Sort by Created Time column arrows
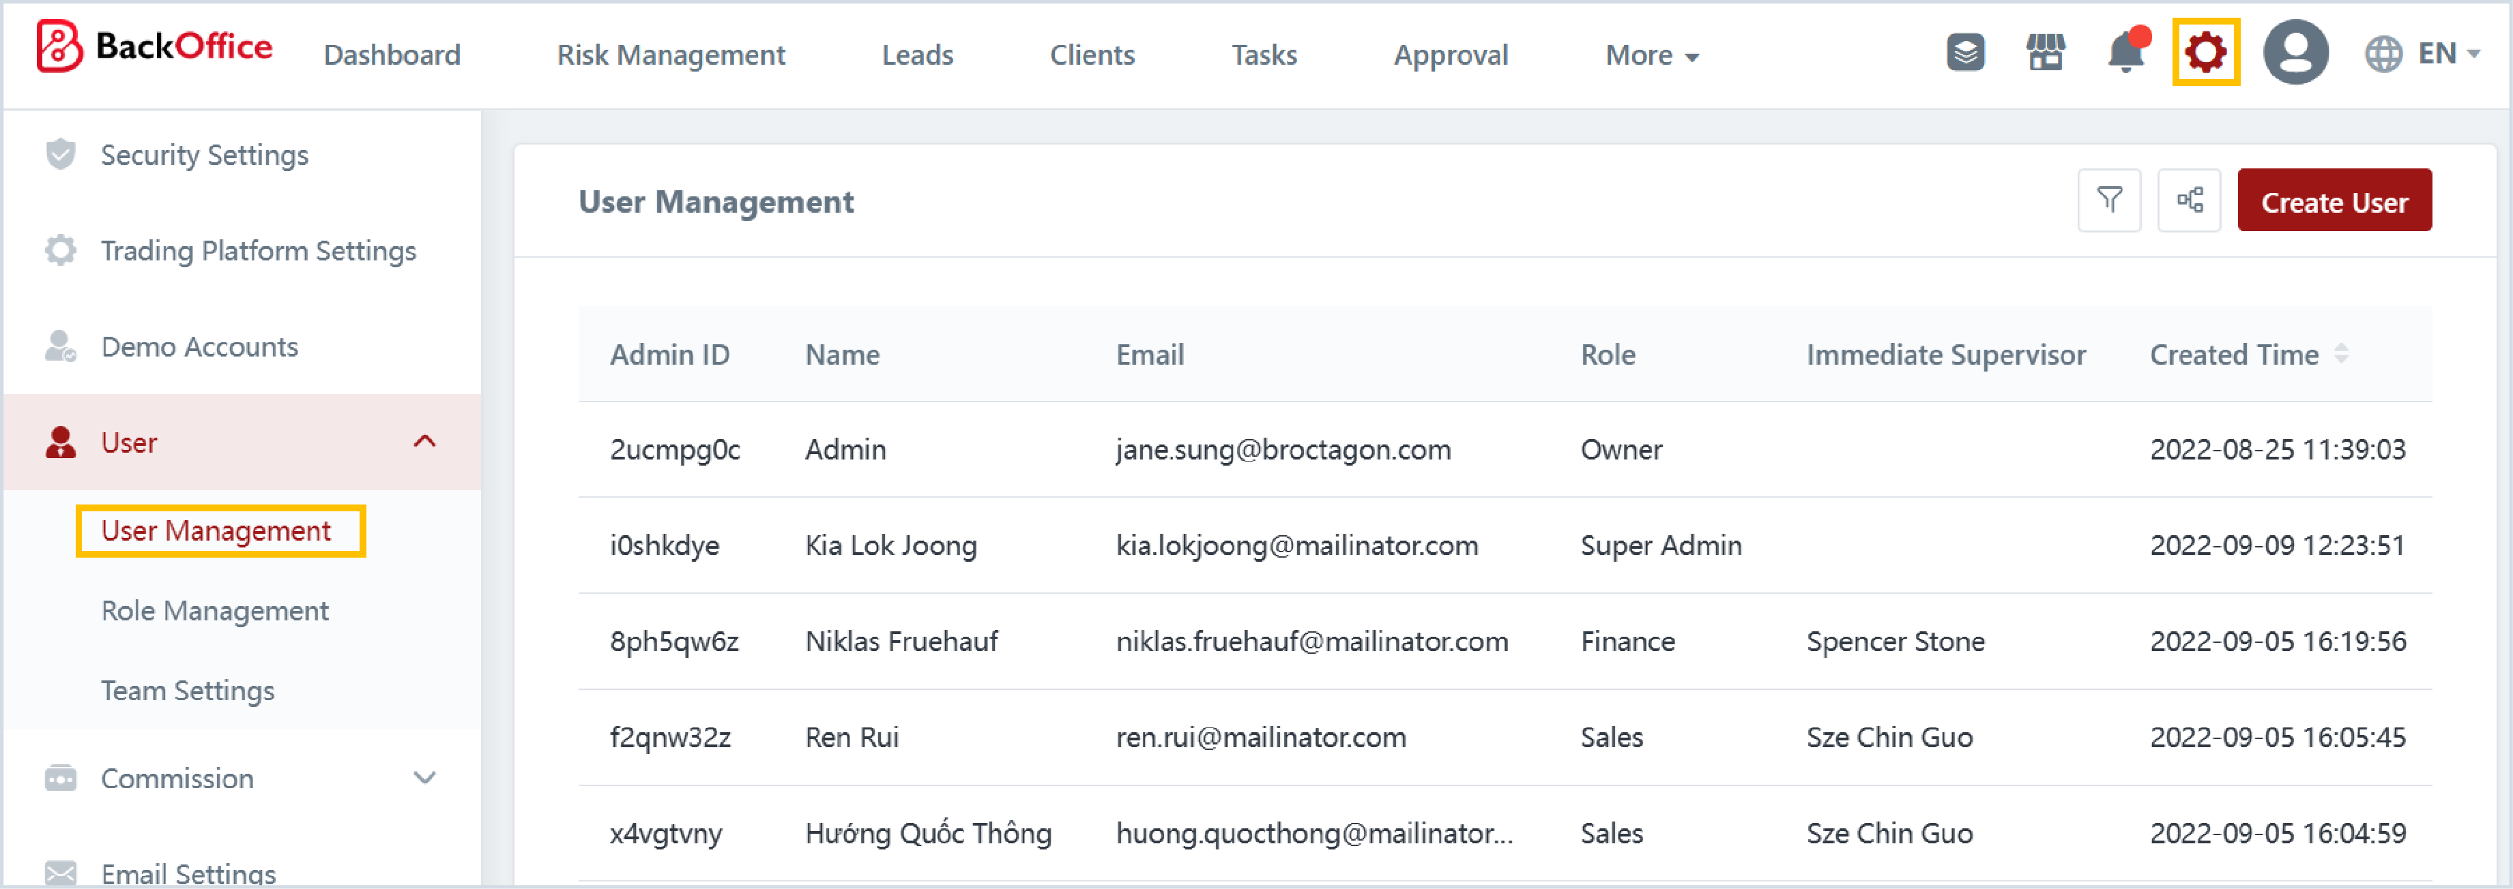This screenshot has height=889, width=2513. pyautogui.click(x=2340, y=354)
